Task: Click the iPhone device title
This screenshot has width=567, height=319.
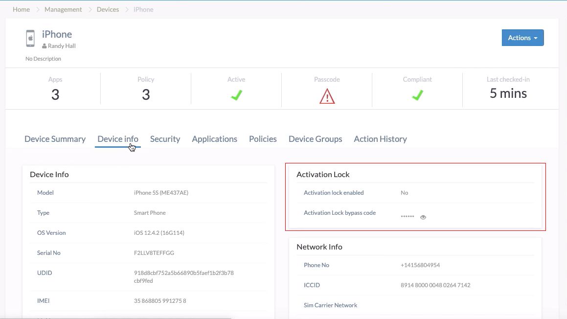Action: [57, 34]
